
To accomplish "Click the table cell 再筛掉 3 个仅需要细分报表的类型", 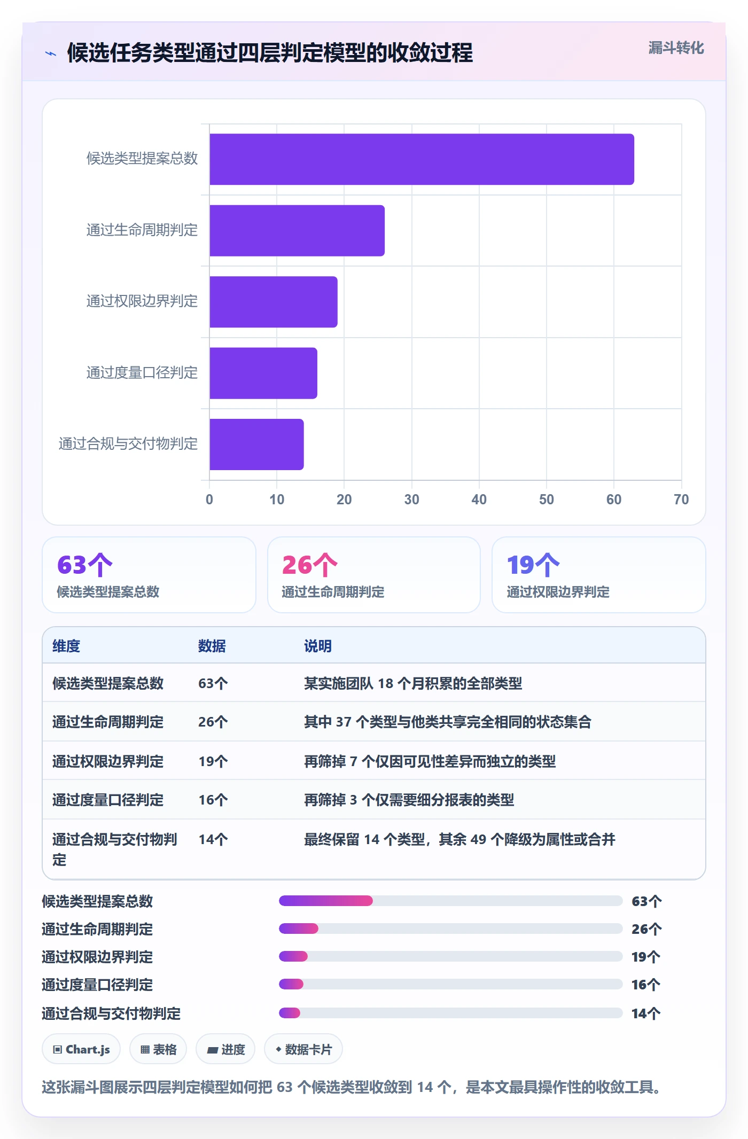I will (409, 800).
